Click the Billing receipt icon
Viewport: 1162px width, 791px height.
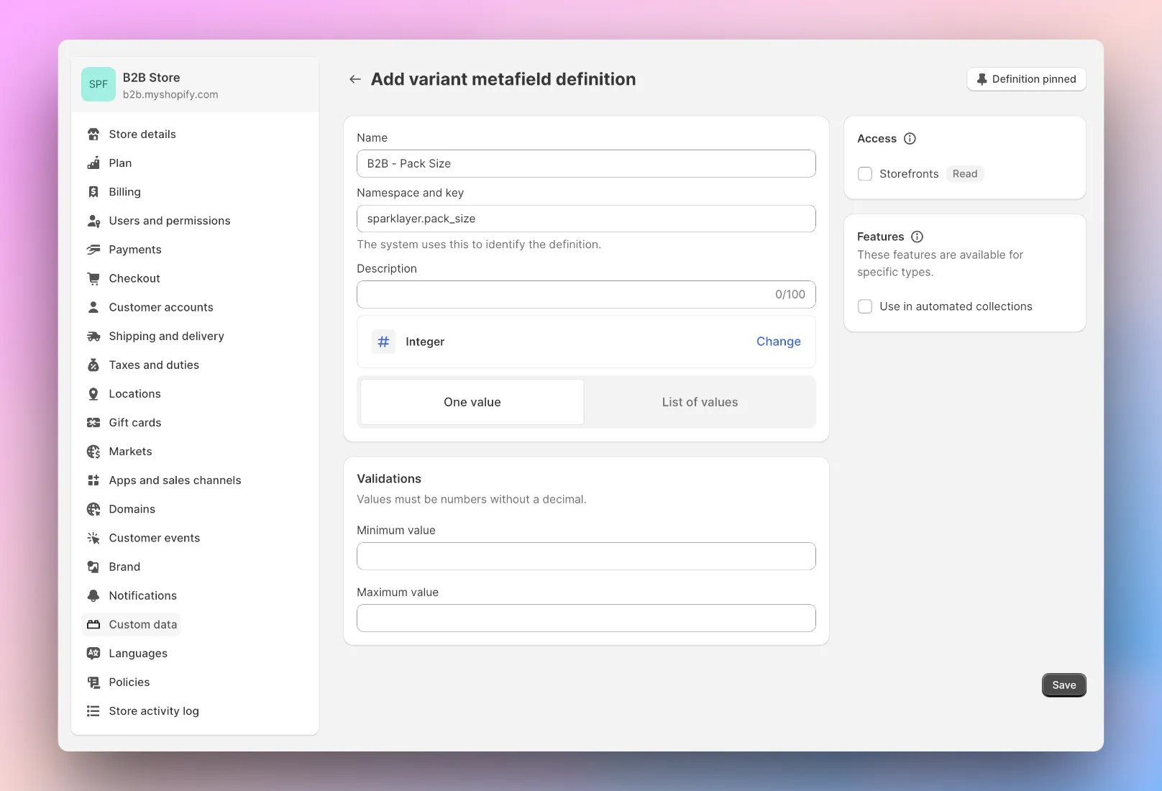pos(93,192)
